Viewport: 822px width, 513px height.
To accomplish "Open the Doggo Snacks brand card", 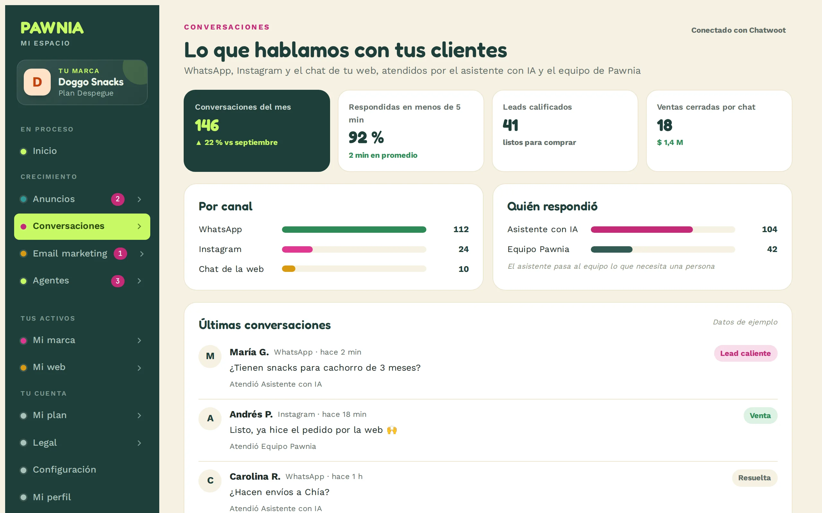I will (x=82, y=82).
